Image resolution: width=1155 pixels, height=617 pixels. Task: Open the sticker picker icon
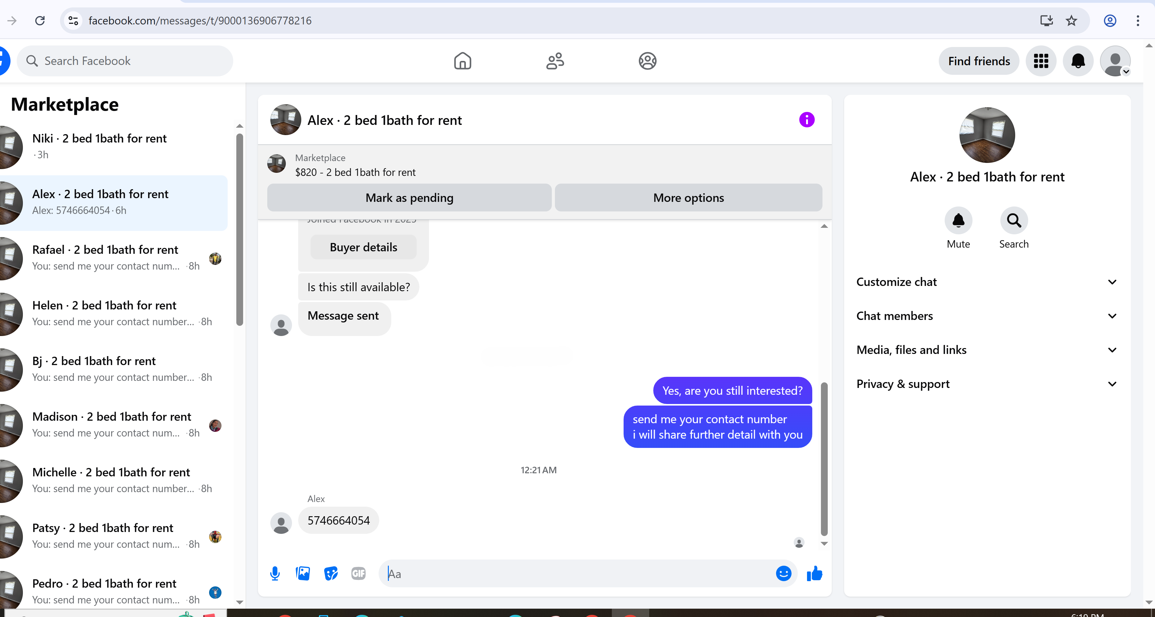click(x=330, y=573)
